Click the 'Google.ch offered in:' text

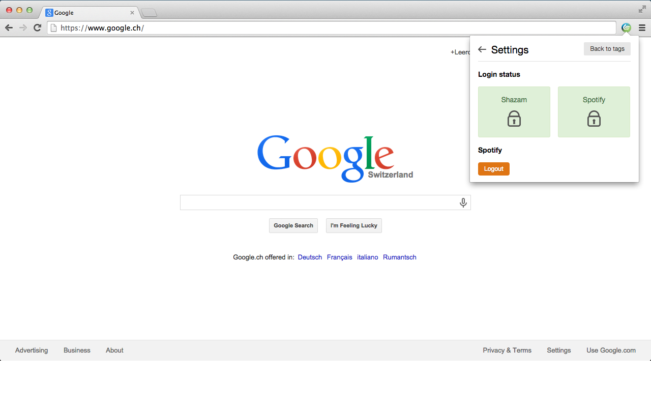[263, 257]
